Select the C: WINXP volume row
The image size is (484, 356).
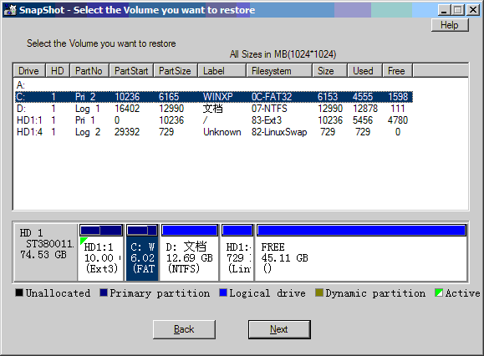(x=214, y=97)
